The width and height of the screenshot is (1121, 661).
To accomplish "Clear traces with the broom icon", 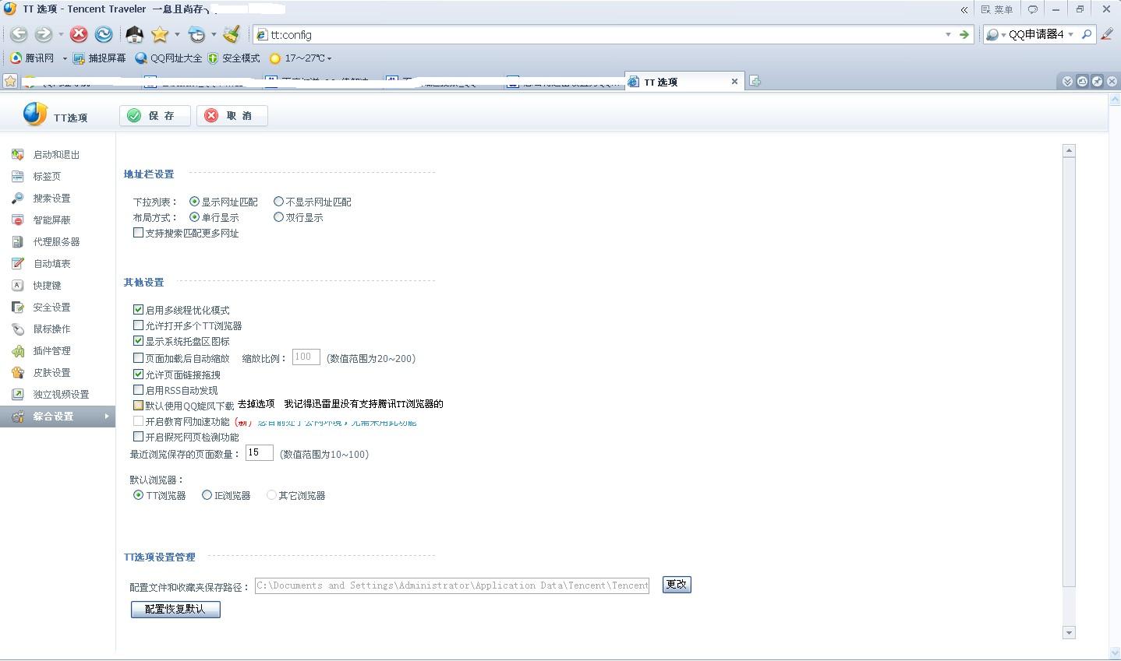I will click(x=231, y=34).
